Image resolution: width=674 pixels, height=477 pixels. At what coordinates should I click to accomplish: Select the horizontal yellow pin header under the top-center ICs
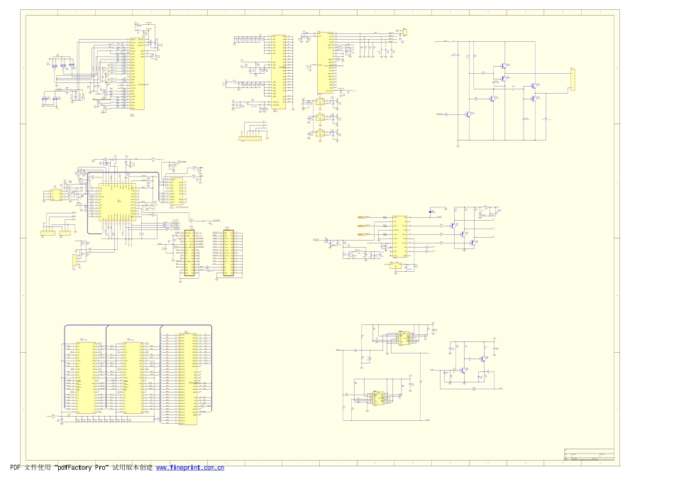point(250,138)
